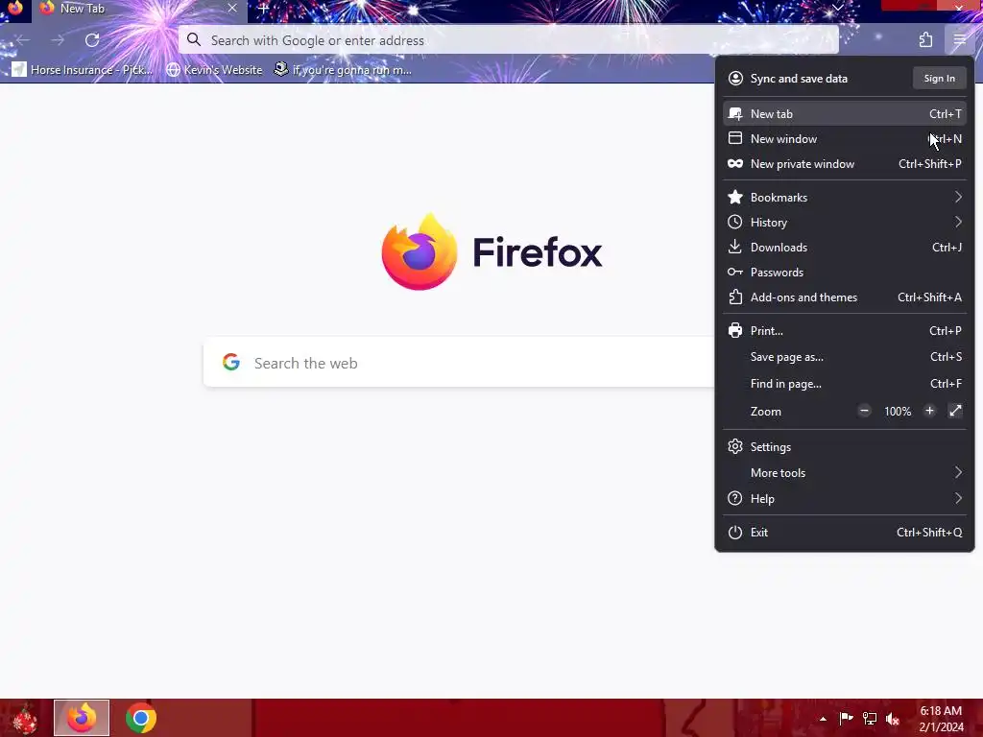983x737 pixels.
Task: List all tabs dropdown arrow
Action: click(837, 8)
